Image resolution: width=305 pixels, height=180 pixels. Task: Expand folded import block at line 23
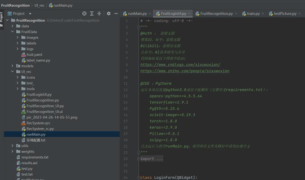[139, 159]
